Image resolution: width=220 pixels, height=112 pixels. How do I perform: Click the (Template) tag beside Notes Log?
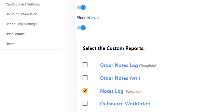(x=133, y=92)
